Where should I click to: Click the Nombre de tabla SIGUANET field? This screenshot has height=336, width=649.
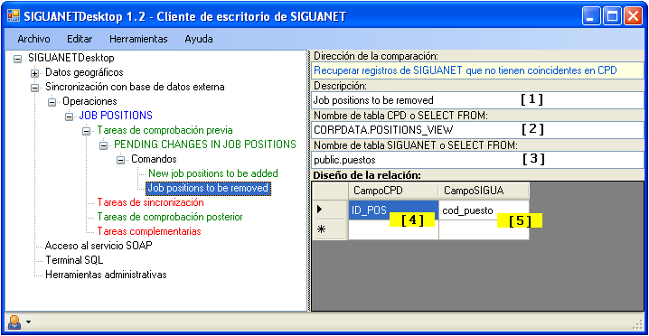point(477,159)
